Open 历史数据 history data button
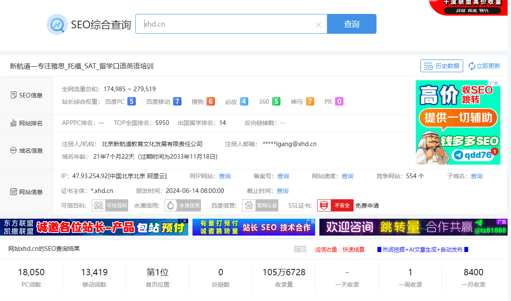The image size is (511, 301). point(442,66)
